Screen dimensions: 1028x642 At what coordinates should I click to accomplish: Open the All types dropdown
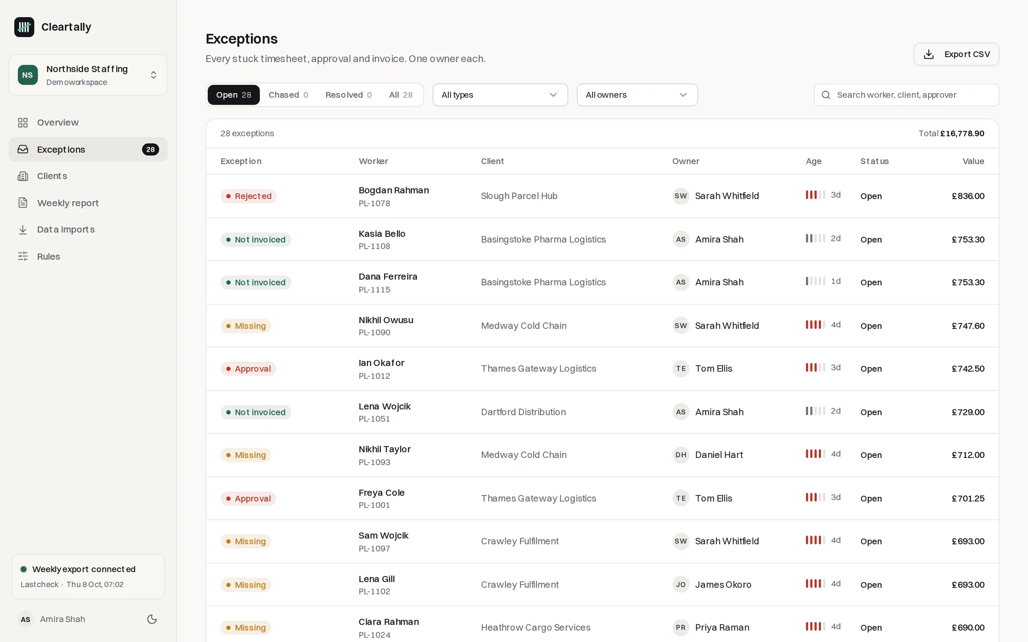coord(500,95)
